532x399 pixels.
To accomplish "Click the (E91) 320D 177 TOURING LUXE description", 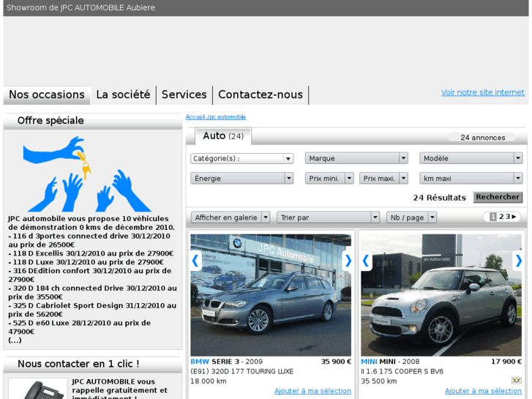I will click(242, 371).
